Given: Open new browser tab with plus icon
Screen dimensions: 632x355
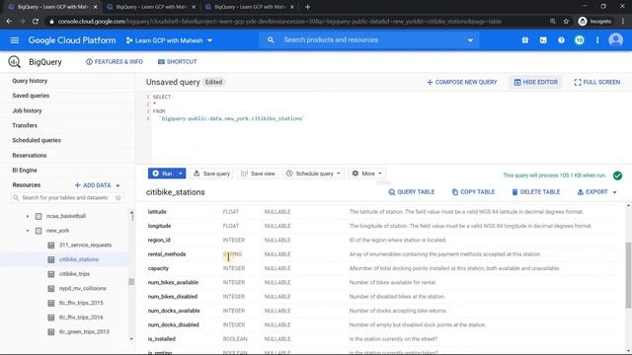Looking at the screenshot, I should coord(307,7).
